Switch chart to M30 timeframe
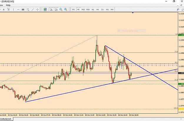184x121 pixels. [x=88, y=9]
